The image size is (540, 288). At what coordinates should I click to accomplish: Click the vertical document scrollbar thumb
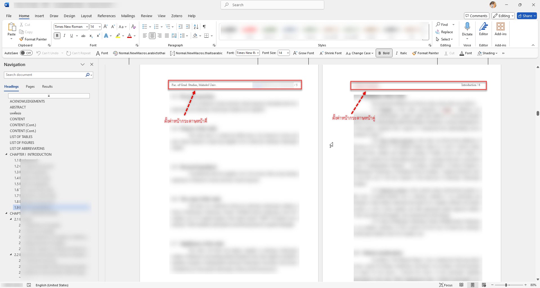pyautogui.click(x=538, y=113)
